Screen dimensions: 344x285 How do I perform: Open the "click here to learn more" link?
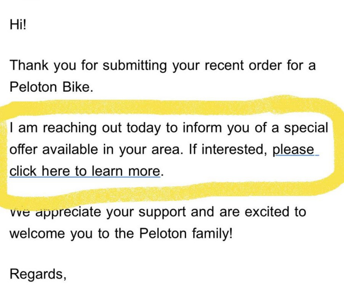(85, 171)
